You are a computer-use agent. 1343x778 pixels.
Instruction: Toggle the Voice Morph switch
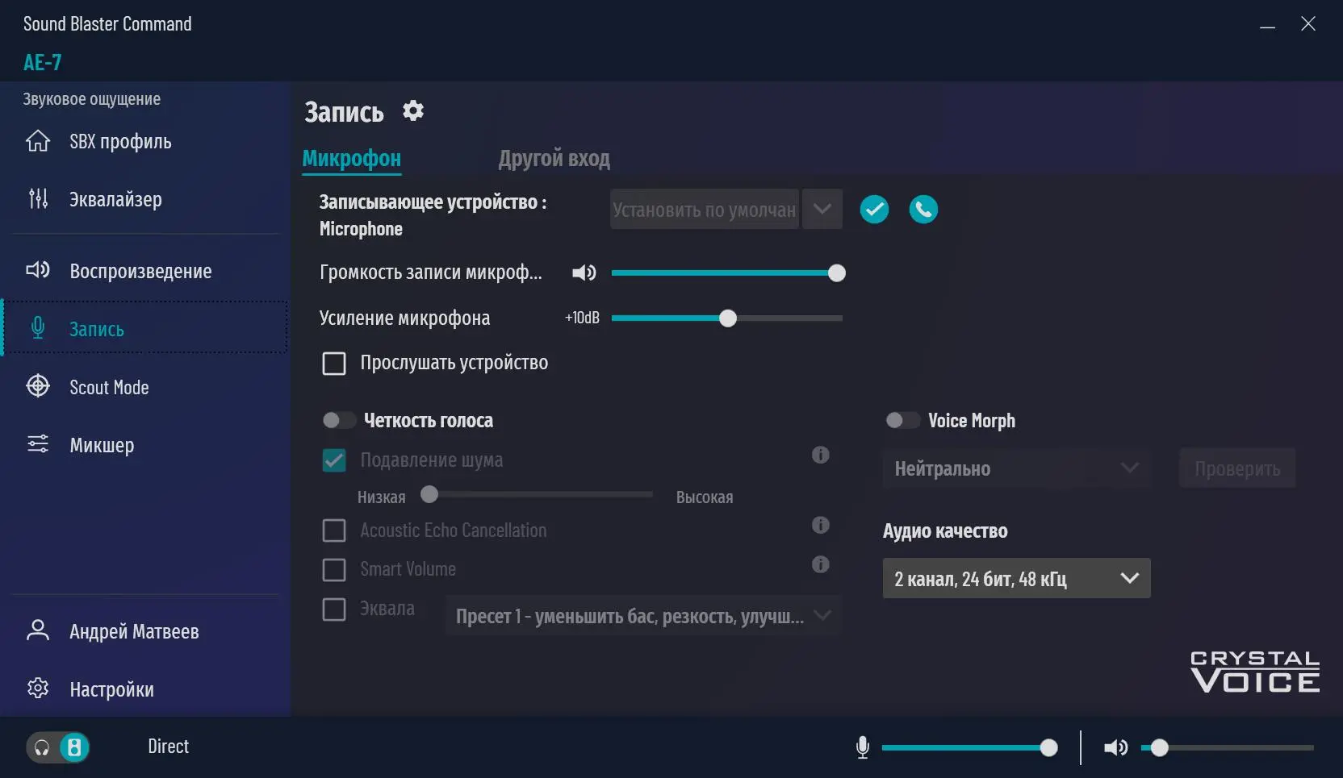pos(902,420)
